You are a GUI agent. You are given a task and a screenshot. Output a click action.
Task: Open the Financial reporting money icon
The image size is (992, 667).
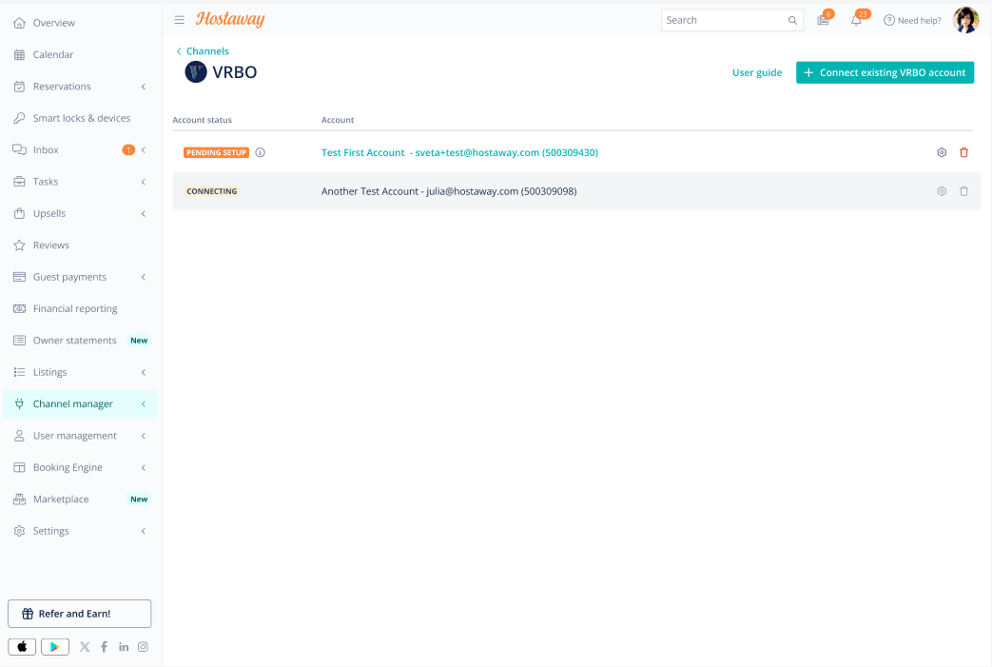pos(20,308)
